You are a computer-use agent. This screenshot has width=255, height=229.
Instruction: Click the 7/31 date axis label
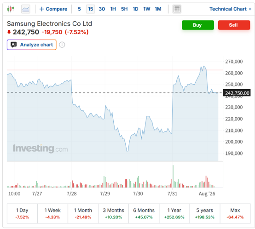(173, 194)
